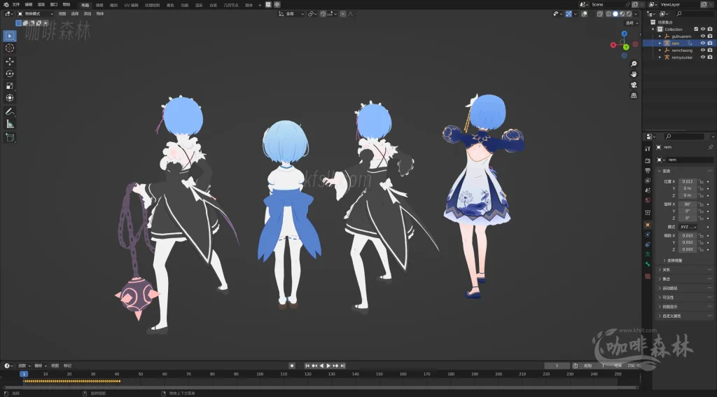The height and width of the screenshot is (397, 717).
Task: Open the Texture properties checker tab
Action: [x=648, y=277]
